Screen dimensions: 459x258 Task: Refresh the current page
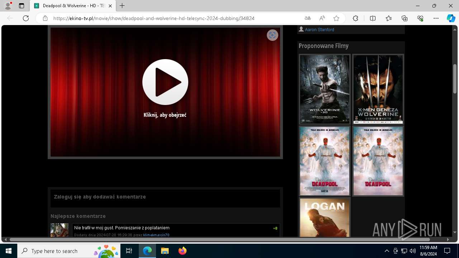pyautogui.click(x=26, y=18)
